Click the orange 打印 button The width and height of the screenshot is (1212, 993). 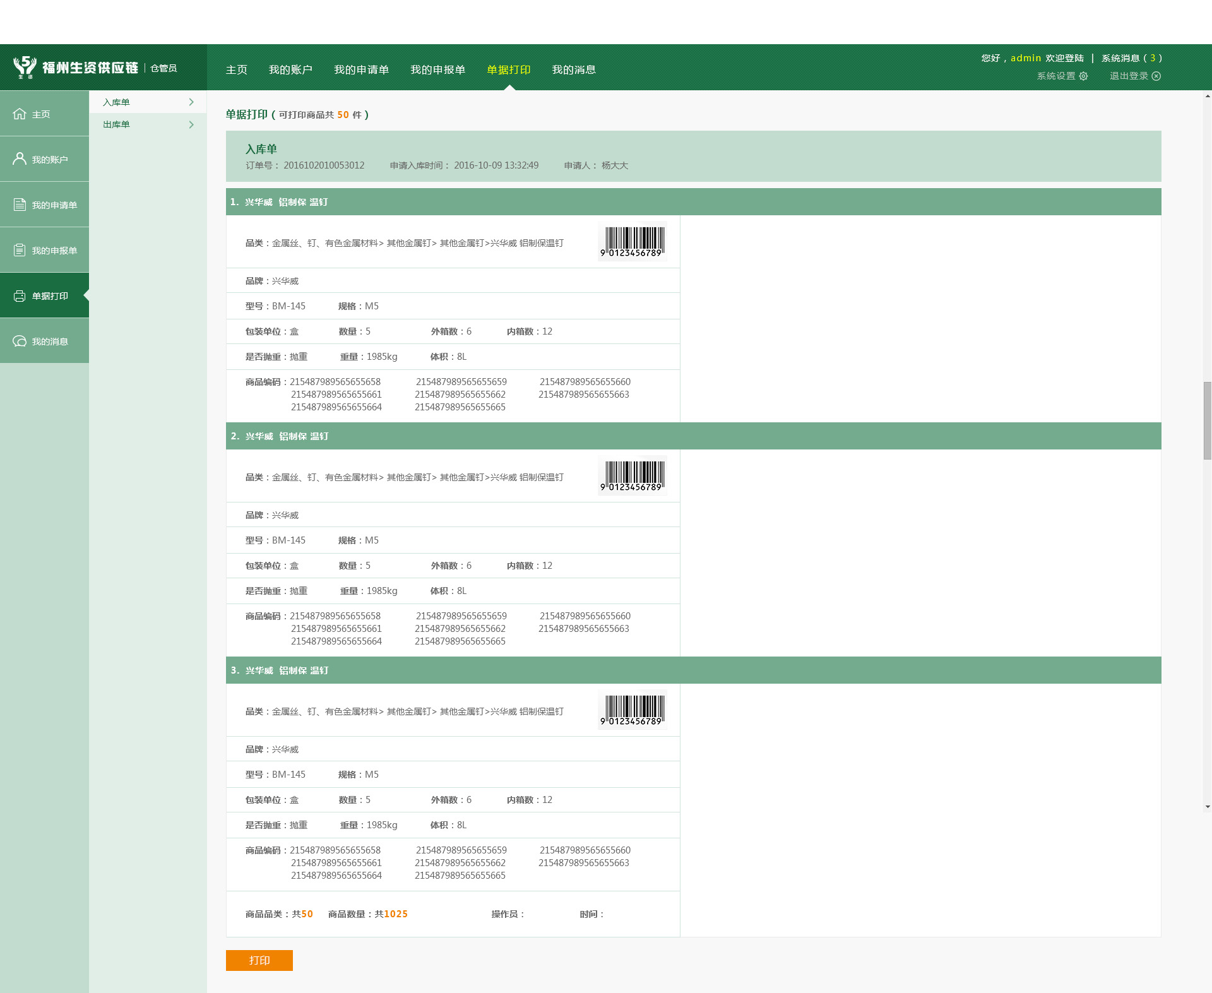[x=259, y=960]
